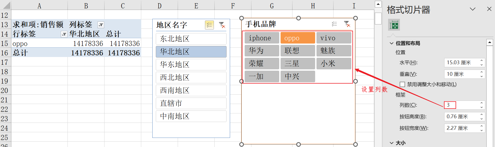Viewport: 495px width, 147px height.
Task: Click the 按钮高度(B) field
Action: coord(461,117)
